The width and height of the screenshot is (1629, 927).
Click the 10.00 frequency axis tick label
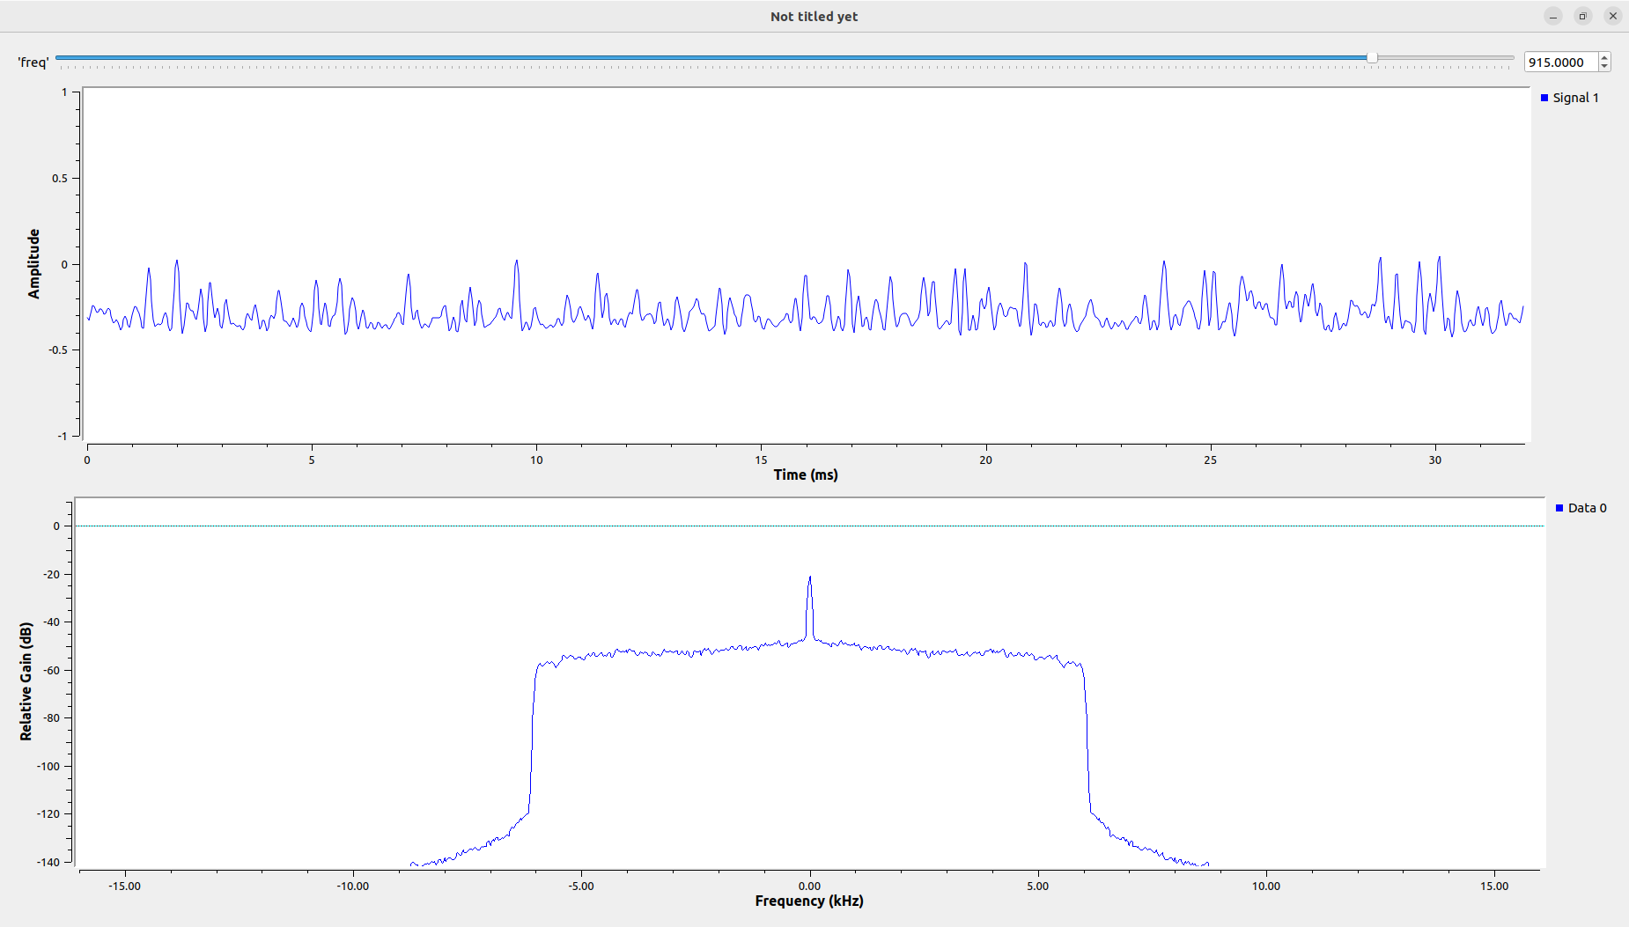(x=1266, y=886)
